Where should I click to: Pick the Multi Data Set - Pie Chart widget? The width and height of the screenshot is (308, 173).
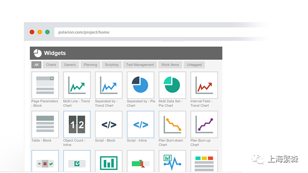coord(172,85)
